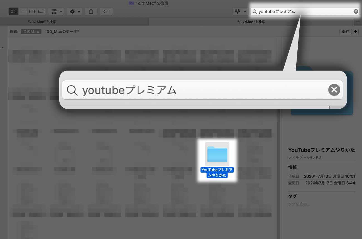Screen dimensions: 362x239
Task: Click the magnifier icon in search field
Action: pyautogui.click(x=255, y=11)
